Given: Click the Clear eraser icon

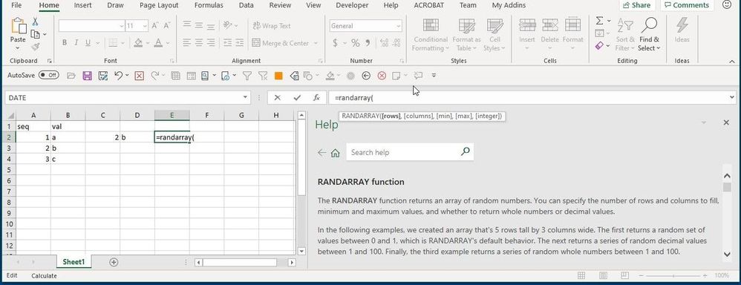Looking at the screenshot, I should click(599, 46).
